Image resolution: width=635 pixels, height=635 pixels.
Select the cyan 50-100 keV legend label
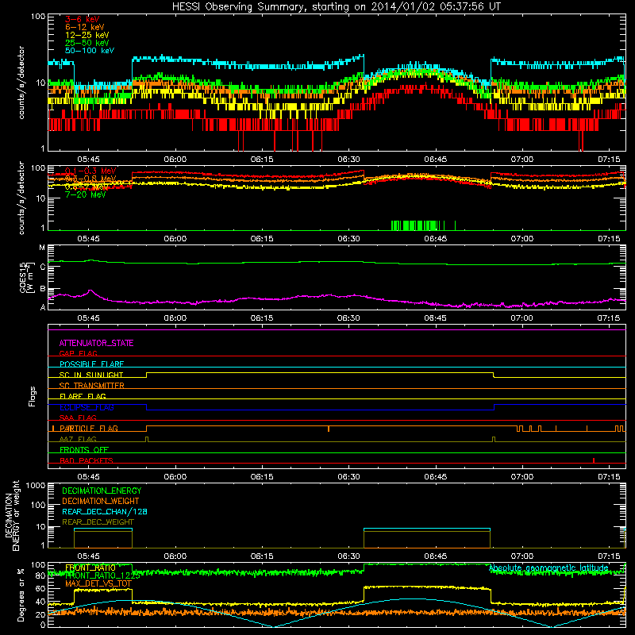(90, 51)
